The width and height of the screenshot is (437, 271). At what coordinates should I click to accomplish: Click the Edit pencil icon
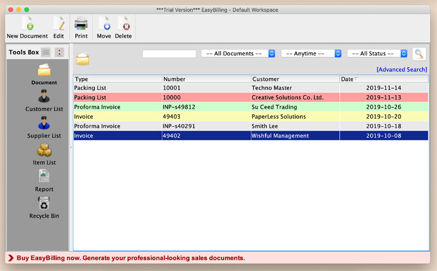(x=59, y=23)
